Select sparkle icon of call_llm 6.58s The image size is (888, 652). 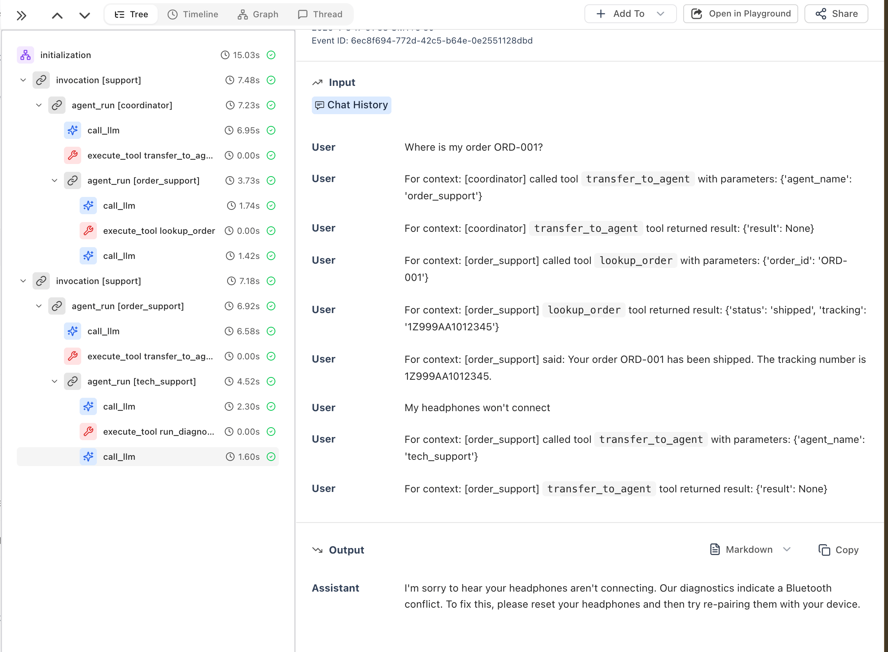tap(73, 331)
